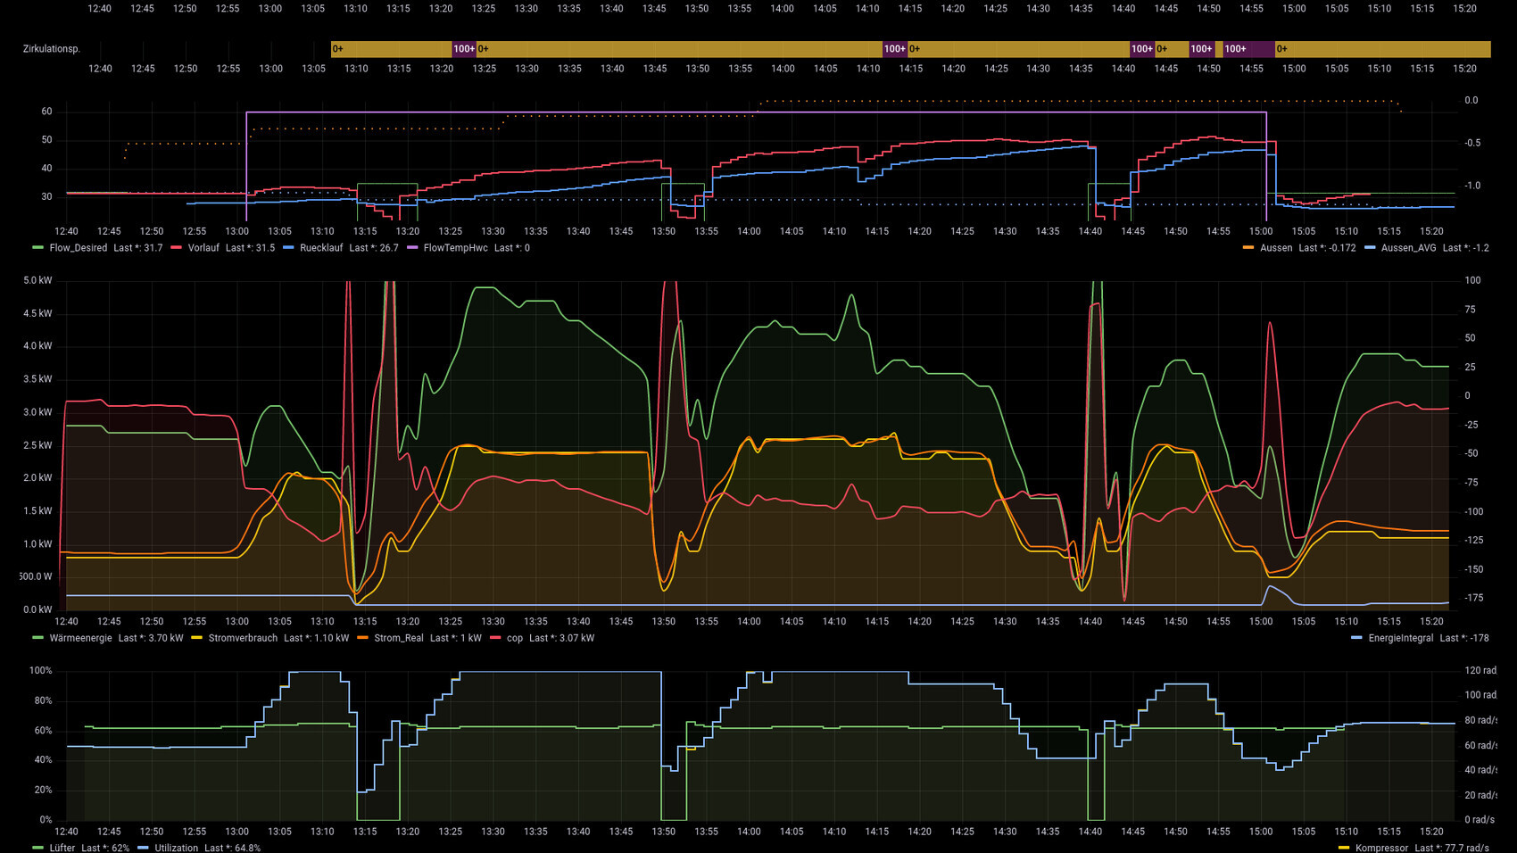This screenshot has height=853, width=1517.
Task: Click the 100+ state segment near 14:10
Action: [894, 49]
